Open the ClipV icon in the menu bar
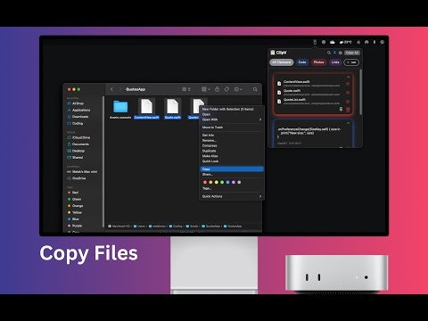Viewport: 428px width, 321px height. [x=315, y=42]
